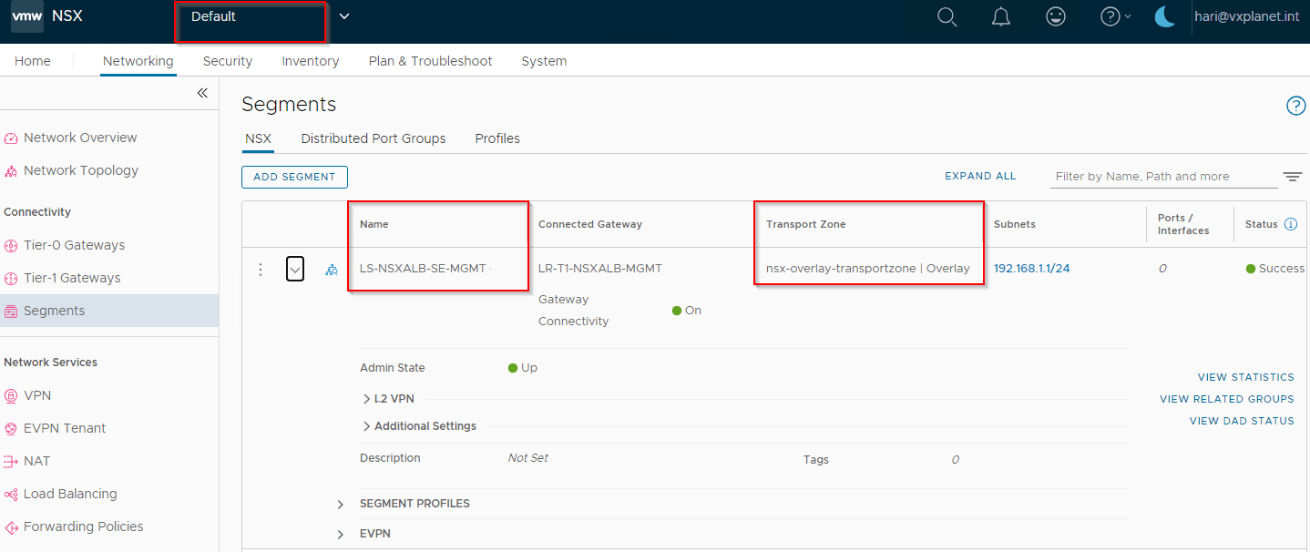Open EVPN Tenant in sidebar
The image size is (1310, 552).
(65, 429)
